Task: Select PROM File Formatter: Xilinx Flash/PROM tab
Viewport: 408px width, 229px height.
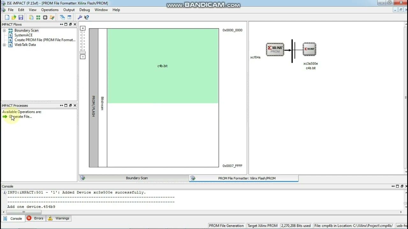Action: [244, 178]
